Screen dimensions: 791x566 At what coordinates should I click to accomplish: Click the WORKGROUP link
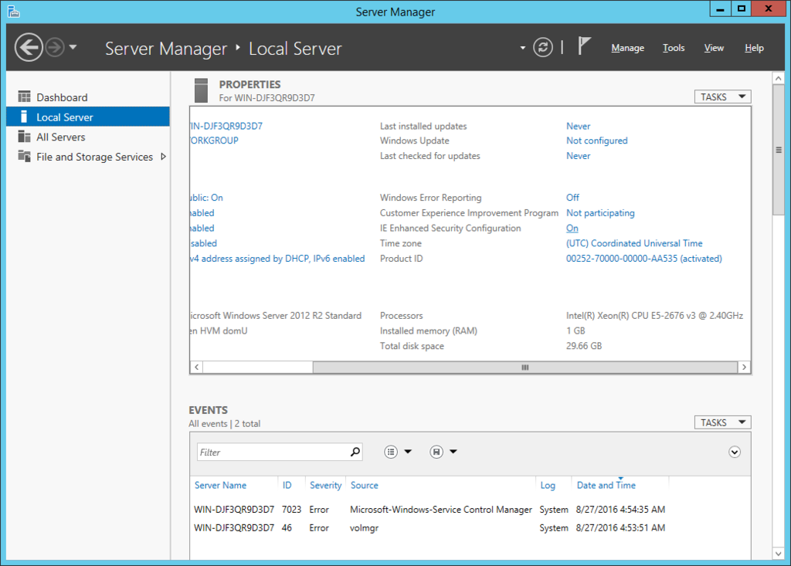coord(215,141)
